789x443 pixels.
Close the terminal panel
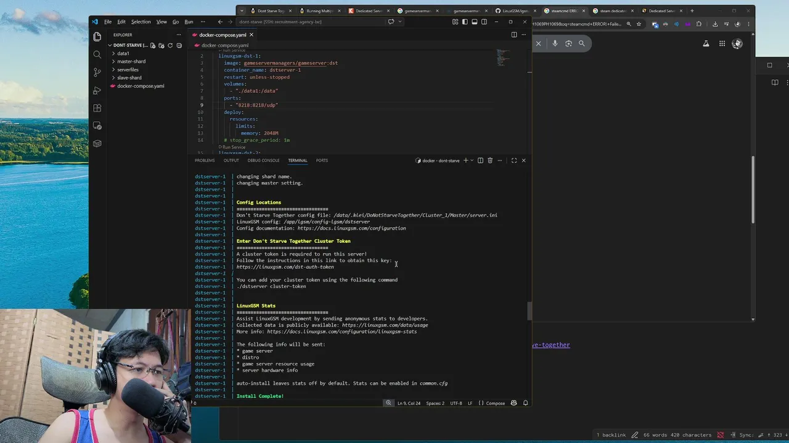(523, 161)
